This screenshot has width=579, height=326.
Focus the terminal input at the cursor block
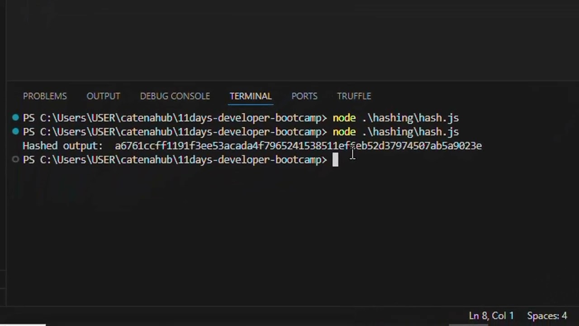(335, 160)
